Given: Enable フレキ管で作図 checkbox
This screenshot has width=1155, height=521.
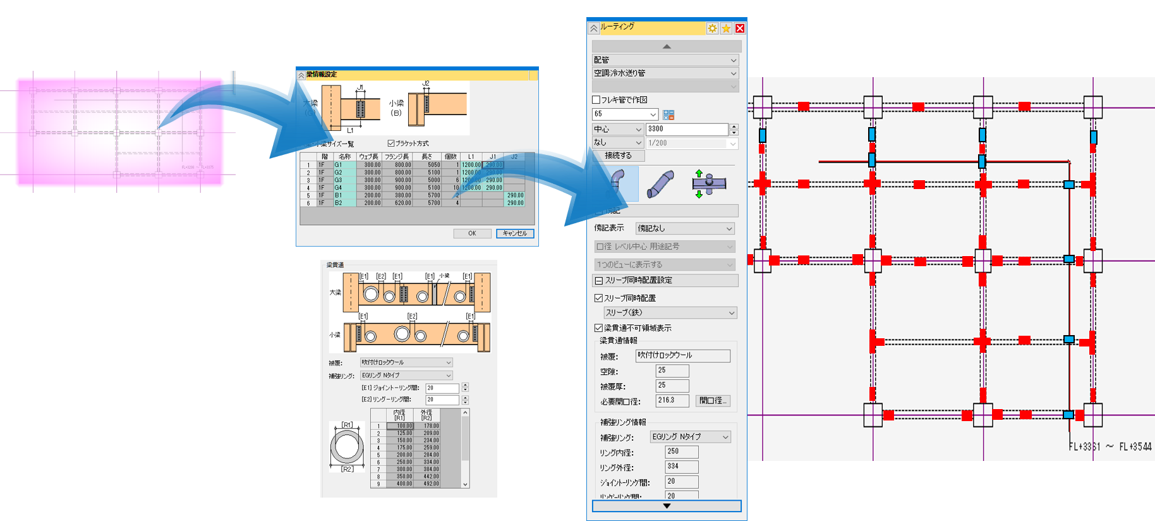Looking at the screenshot, I should pyautogui.click(x=596, y=100).
